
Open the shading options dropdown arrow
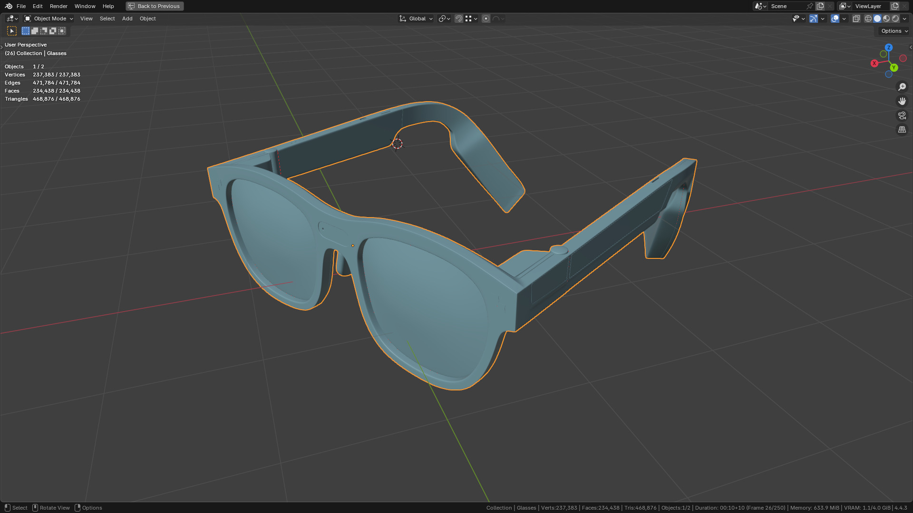[904, 19]
